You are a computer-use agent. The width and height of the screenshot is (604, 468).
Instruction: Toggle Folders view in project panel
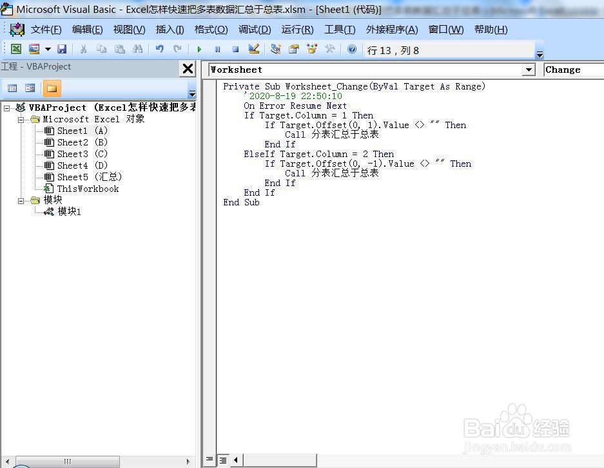coord(52,88)
